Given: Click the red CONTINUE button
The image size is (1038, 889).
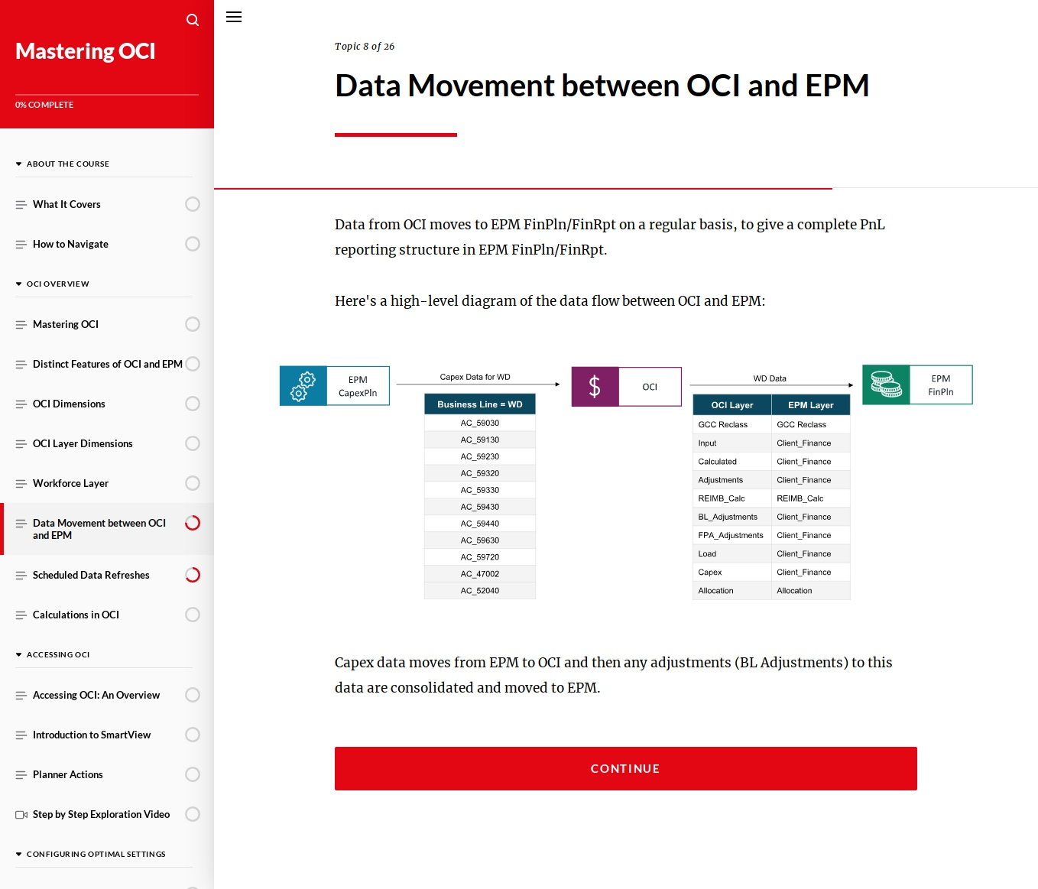Looking at the screenshot, I should 625,768.
